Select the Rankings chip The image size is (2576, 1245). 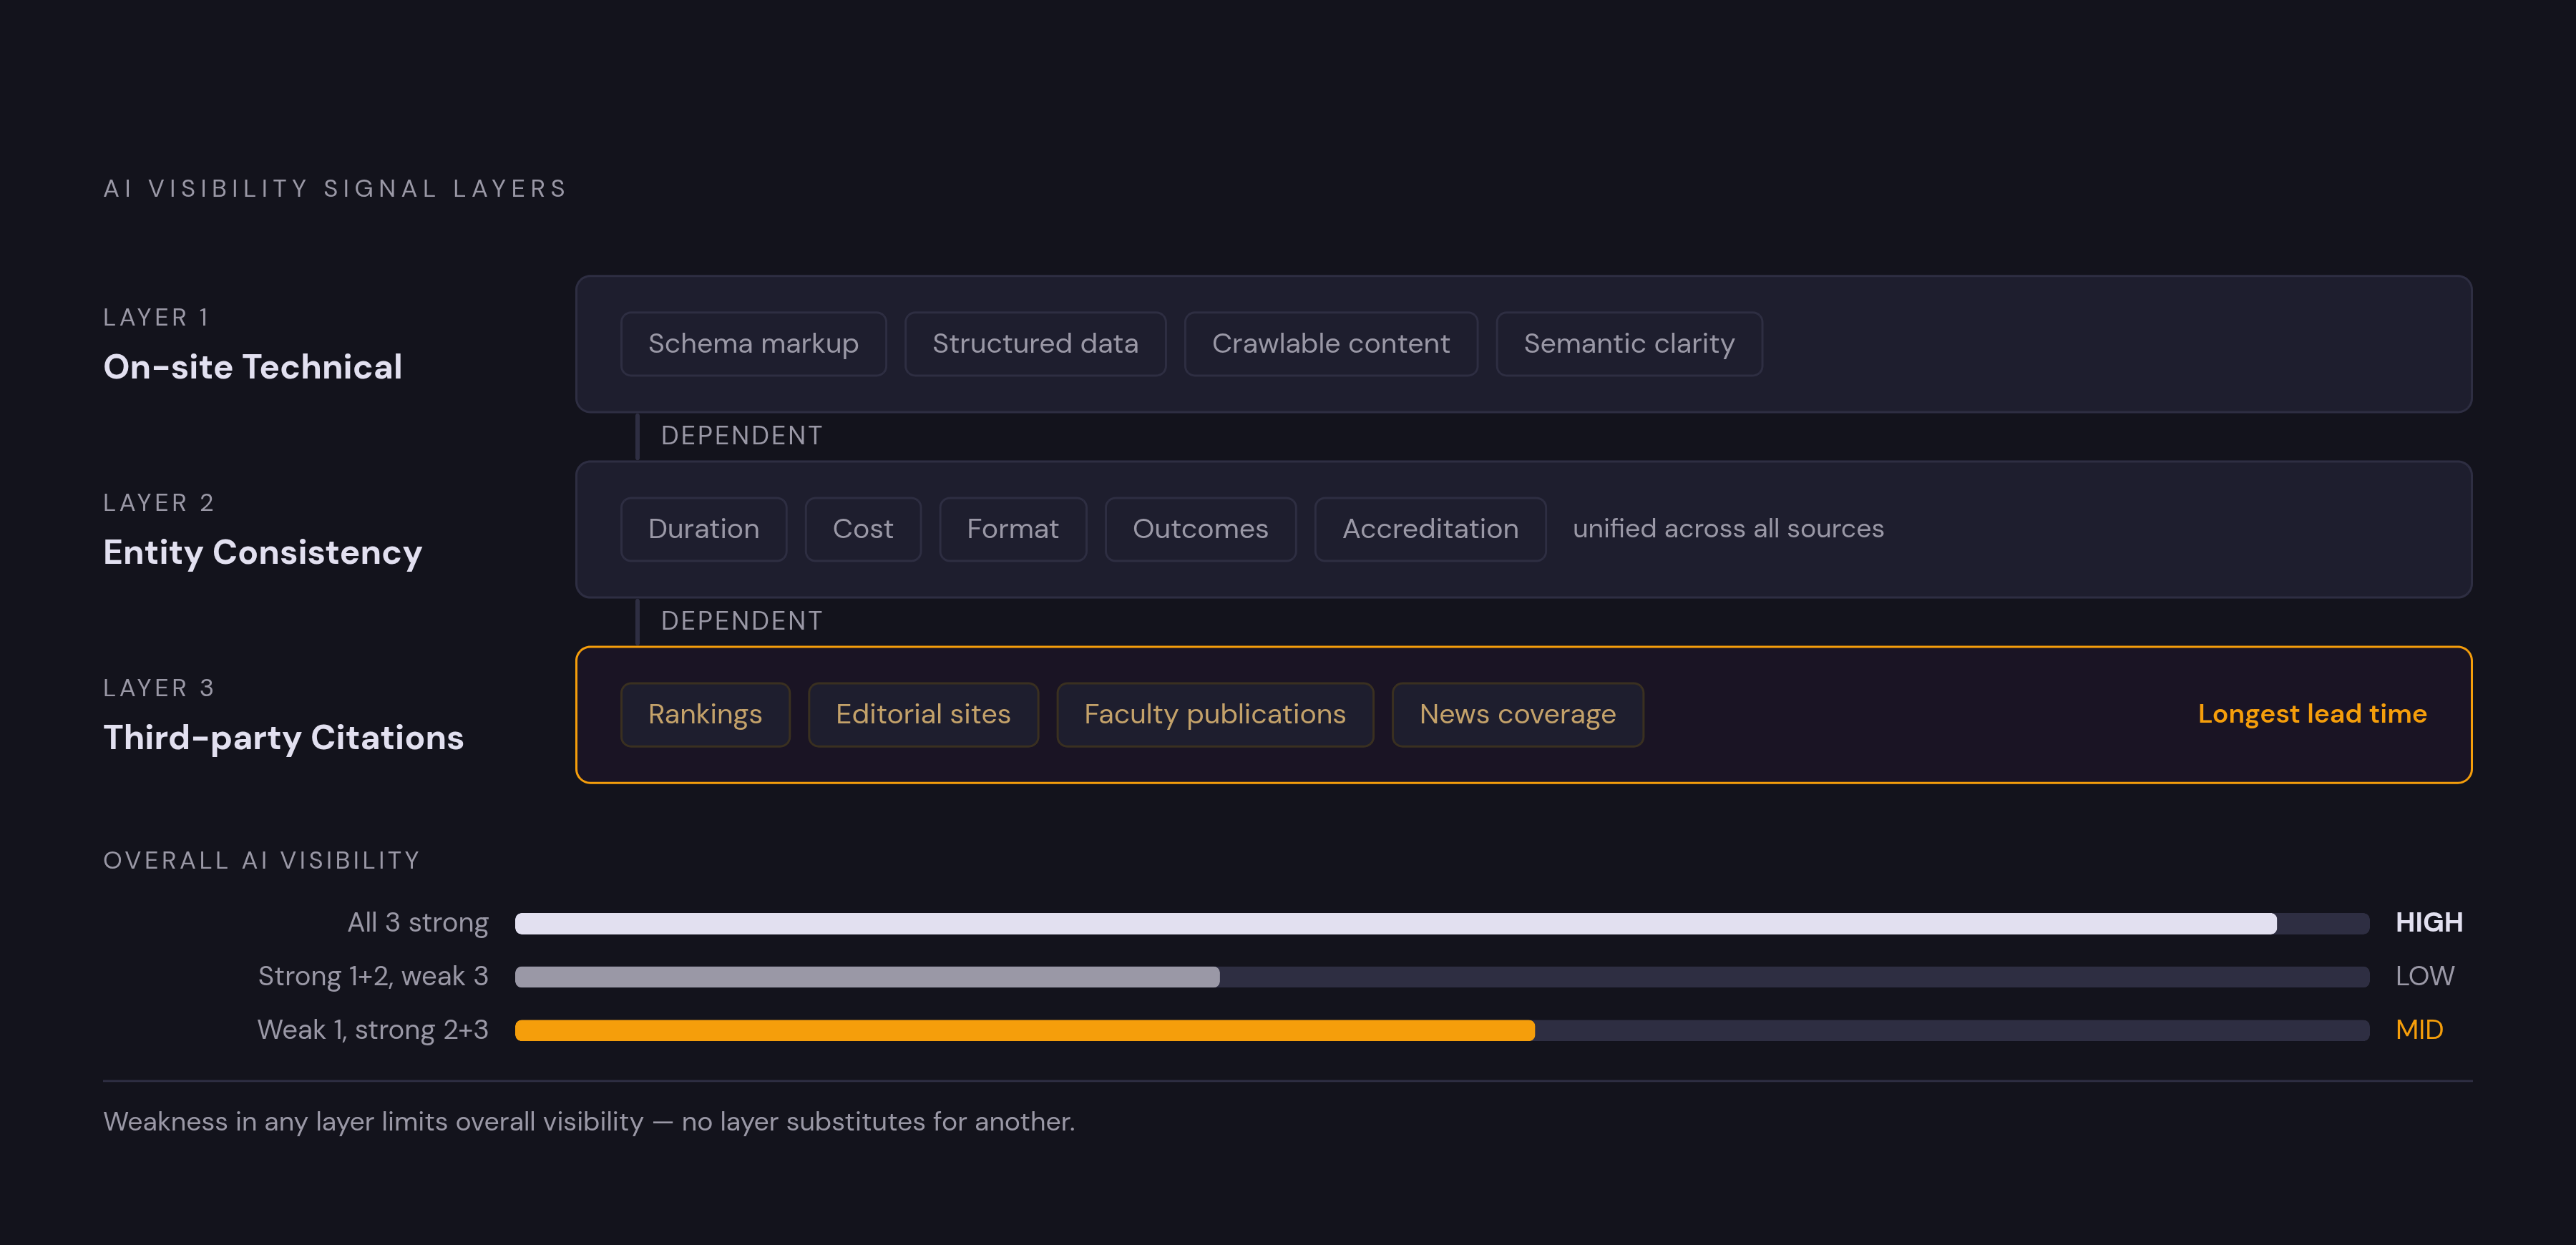pos(705,714)
